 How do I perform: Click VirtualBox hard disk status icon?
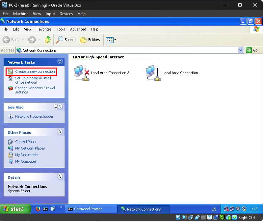click(178, 217)
